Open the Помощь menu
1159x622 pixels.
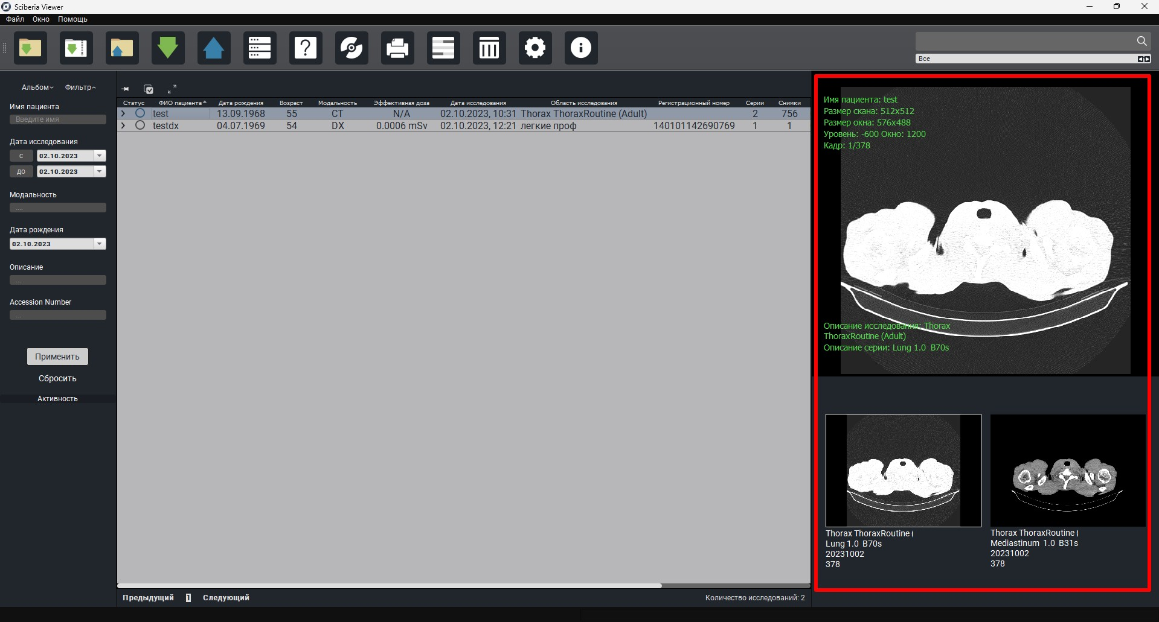click(x=72, y=19)
